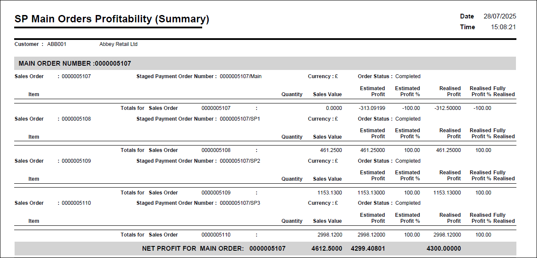Select staged payment order 0000005107/SP2
This screenshot has height=258, width=537.
(x=240, y=161)
